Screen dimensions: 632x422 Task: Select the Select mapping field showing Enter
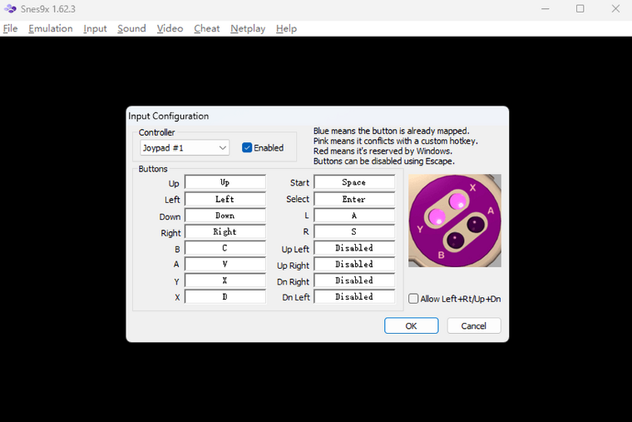pos(354,199)
